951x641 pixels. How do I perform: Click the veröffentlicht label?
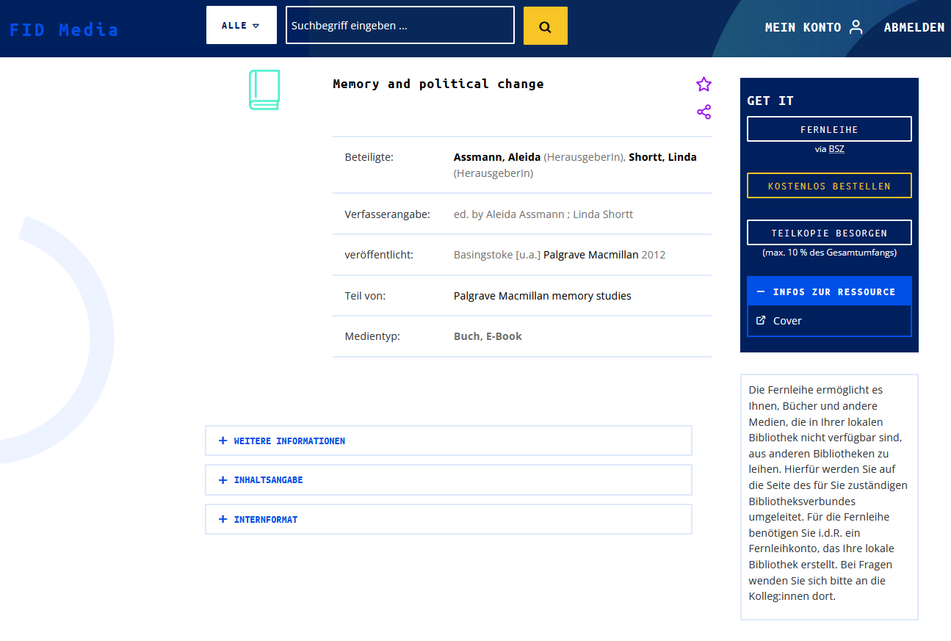380,255
